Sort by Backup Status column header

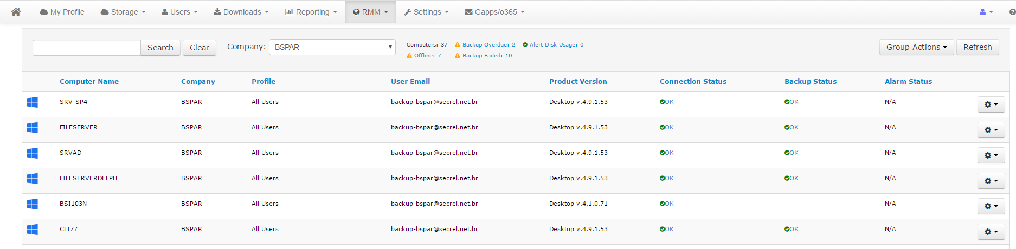click(811, 82)
